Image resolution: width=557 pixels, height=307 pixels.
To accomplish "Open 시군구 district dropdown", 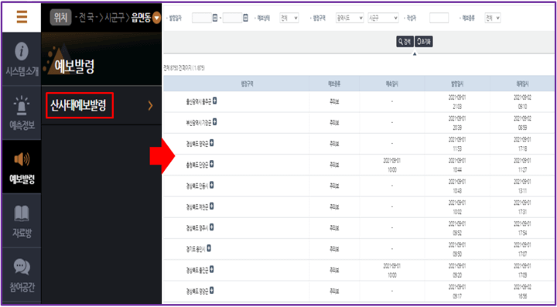I will pos(383,18).
